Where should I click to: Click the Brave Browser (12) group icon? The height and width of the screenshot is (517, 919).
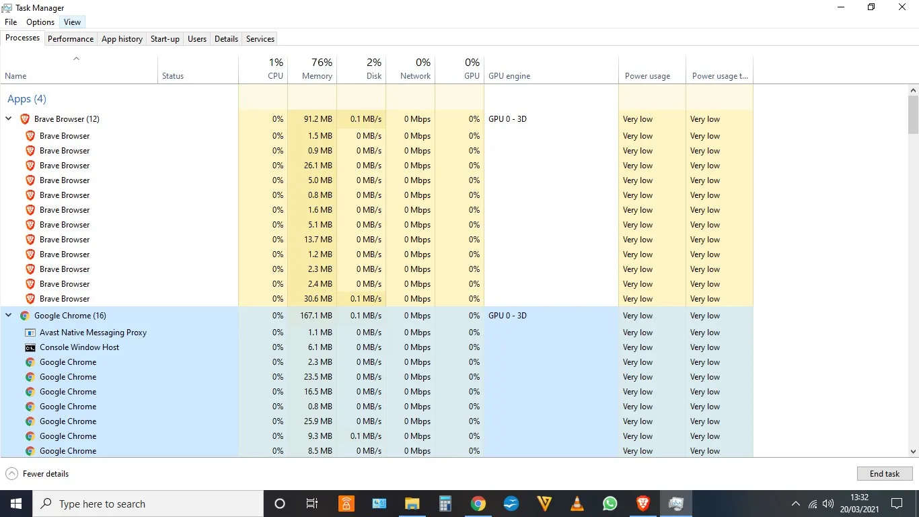[x=25, y=119]
